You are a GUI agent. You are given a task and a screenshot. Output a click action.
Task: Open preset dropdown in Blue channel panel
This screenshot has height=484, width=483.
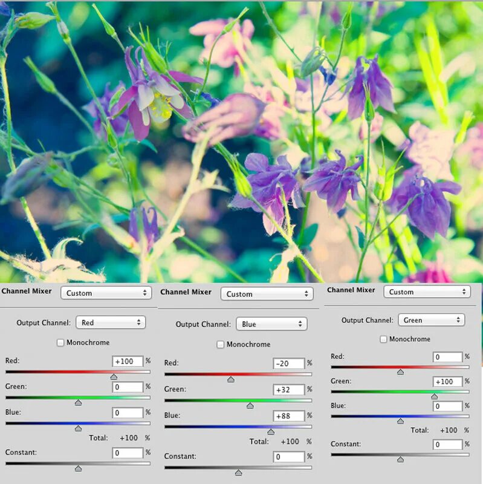pyautogui.click(x=267, y=293)
